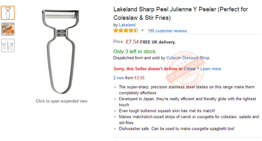Open the Lakeland brand link
262x141 pixels.
click(x=127, y=25)
